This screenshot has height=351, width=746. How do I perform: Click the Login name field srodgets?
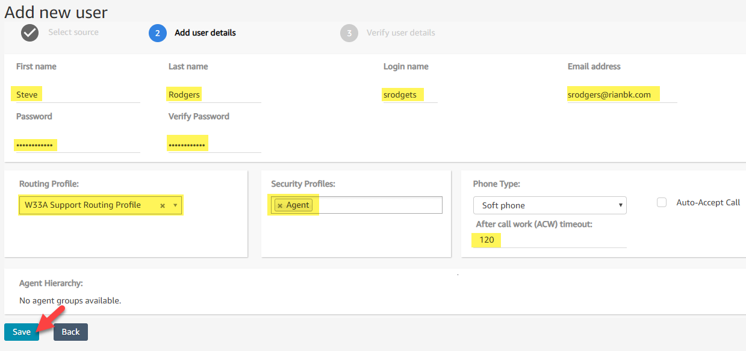pos(410,95)
